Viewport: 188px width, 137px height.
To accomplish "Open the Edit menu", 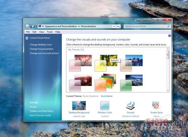I will [x=34, y=32].
